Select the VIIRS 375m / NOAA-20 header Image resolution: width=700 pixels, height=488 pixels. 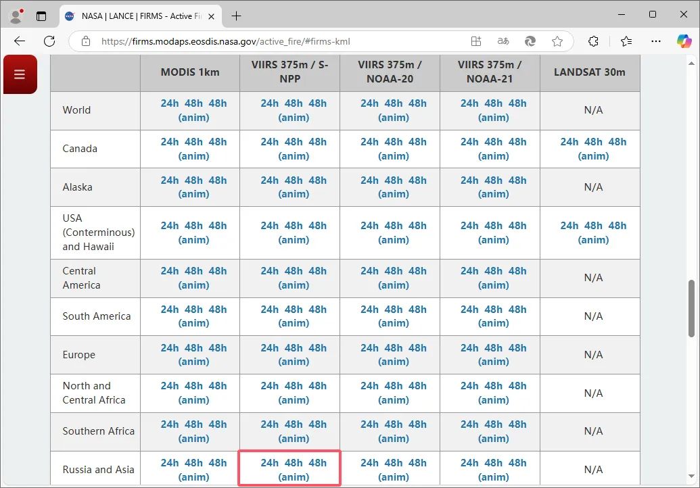390,72
